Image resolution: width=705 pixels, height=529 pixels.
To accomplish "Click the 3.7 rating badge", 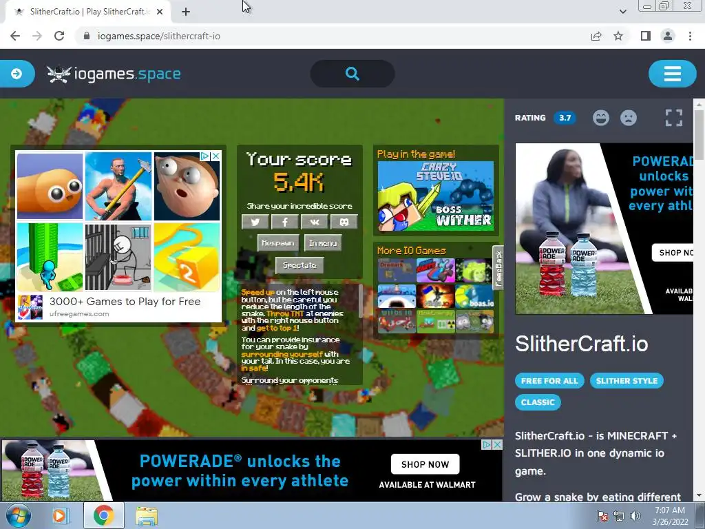I will 565,118.
